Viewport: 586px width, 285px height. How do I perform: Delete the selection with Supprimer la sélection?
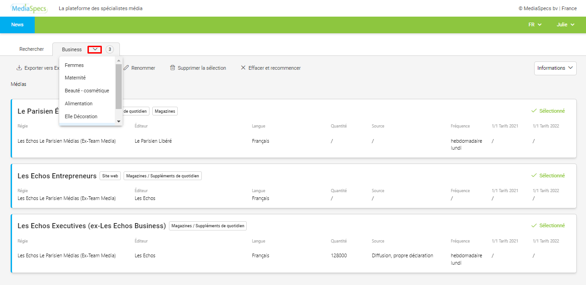198,68
